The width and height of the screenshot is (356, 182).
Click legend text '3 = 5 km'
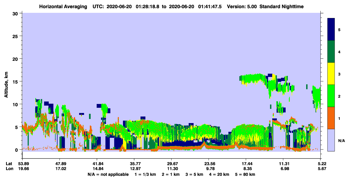point(194,174)
